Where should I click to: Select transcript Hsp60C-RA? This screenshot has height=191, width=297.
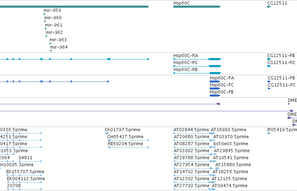(x=186, y=56)
